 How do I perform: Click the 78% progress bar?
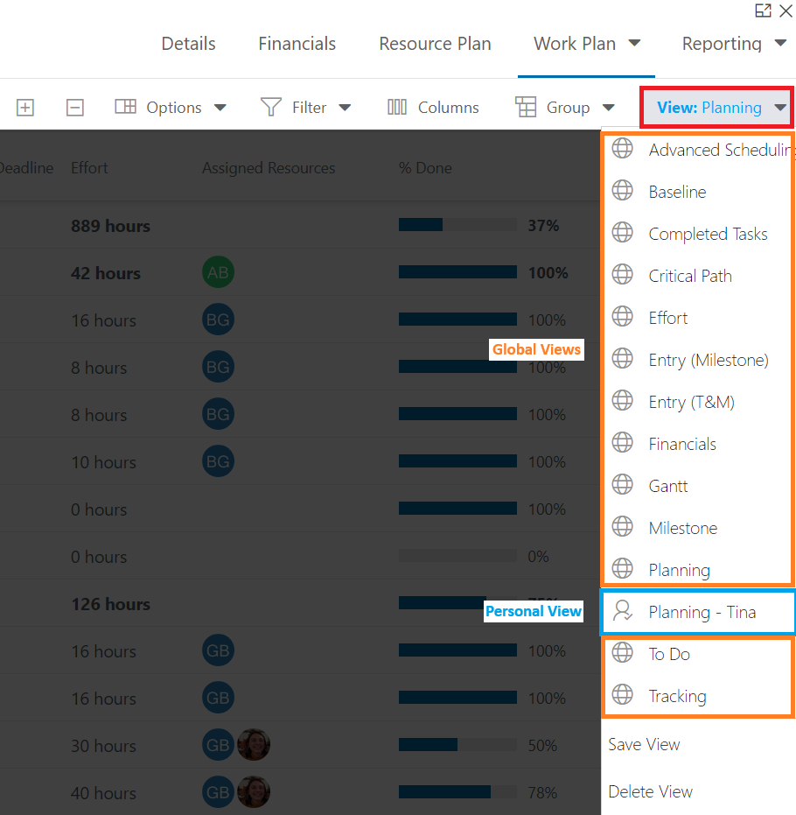tap(457, 792)
